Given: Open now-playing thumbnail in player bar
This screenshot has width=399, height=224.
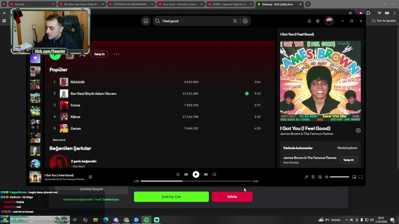Looking at the screenshot, I should coord(35,177).
